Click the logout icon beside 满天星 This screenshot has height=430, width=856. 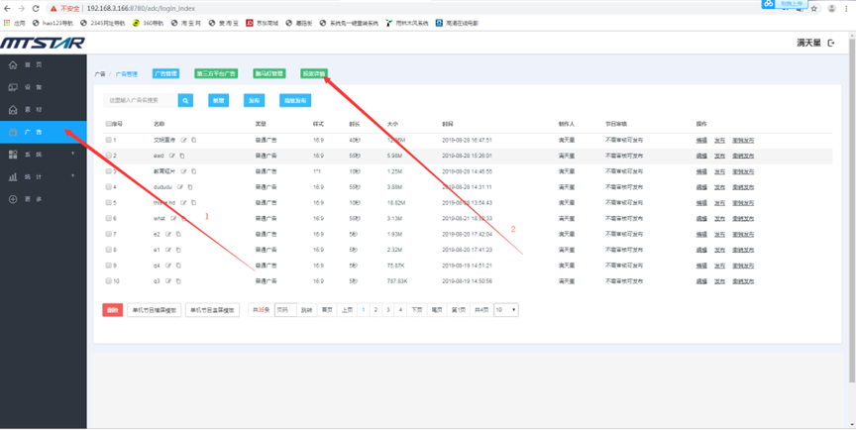click(x=831, y=44)
